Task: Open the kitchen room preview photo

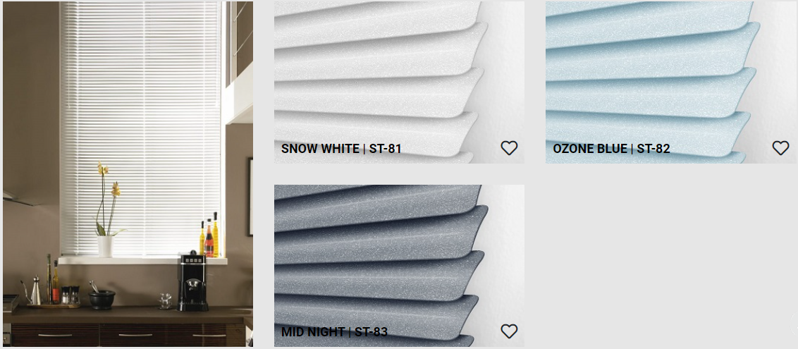Action: point(128,174)
